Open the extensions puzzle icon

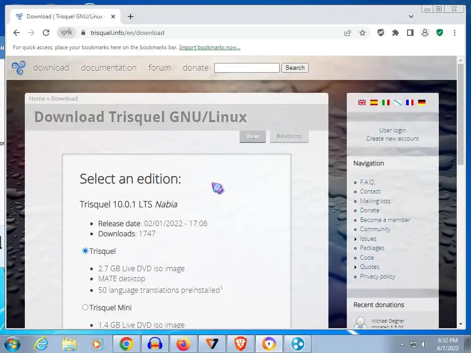pyautogui.click(x=395, y=33)
